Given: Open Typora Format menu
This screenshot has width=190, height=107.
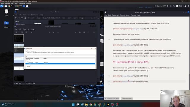Looking at the screenshot, I should click(123, 15).
